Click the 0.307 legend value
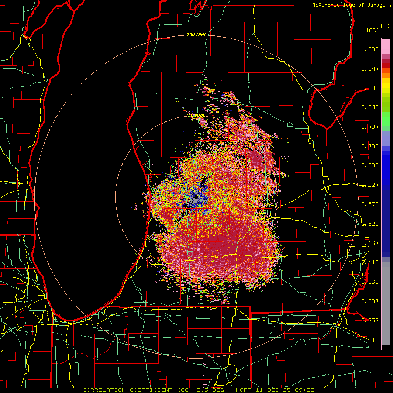 370,301
